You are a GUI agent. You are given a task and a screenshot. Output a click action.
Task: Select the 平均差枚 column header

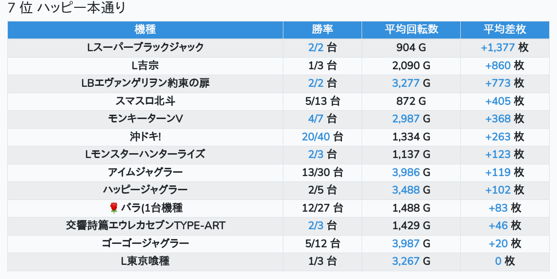505,30
